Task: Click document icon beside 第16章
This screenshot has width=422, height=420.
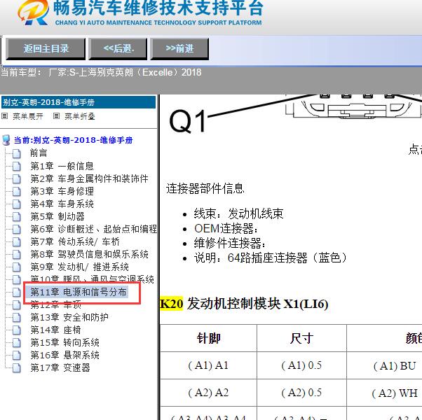Action: click(17, 356)
